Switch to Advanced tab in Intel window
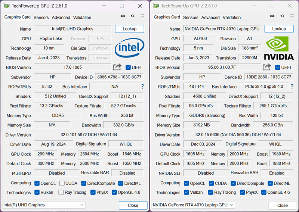Viewport: 299px width, 212px height. [x=61, y=18]
